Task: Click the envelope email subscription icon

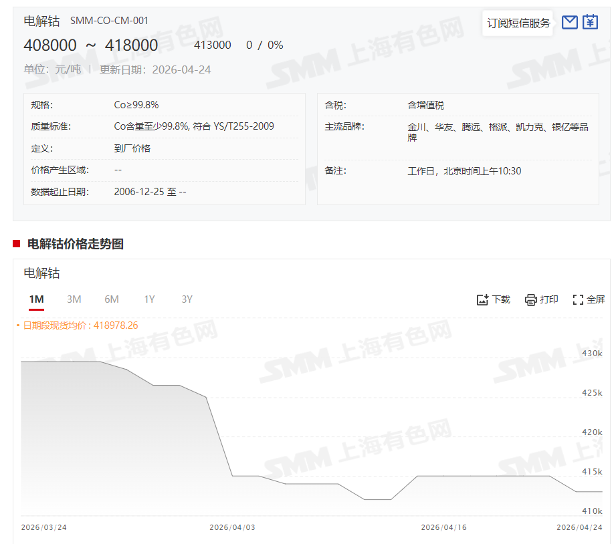Action: coord(570,23)
